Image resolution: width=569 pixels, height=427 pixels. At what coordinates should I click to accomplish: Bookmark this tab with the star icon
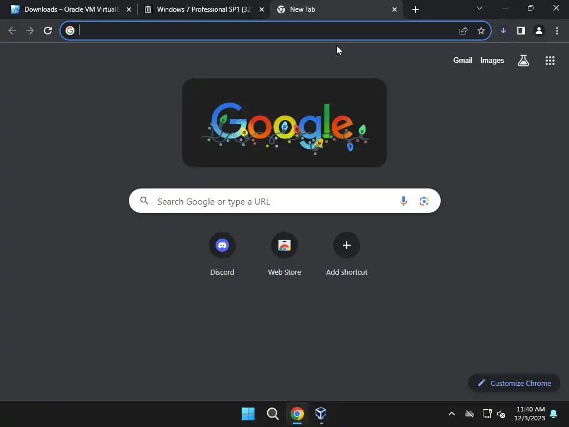click(481, 31)
